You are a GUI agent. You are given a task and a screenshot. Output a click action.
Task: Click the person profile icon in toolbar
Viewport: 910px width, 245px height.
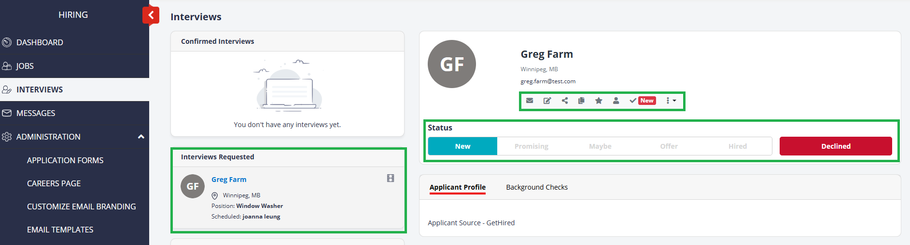click(x=616, y=101)
